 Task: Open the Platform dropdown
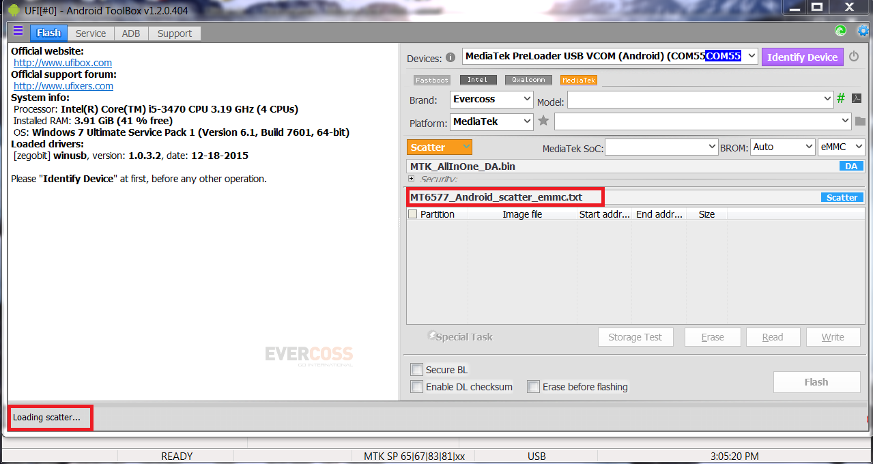click(x=526, y=121)
